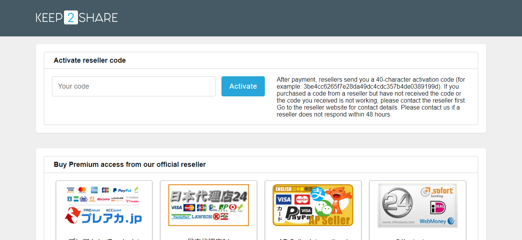
Task: Open the 24instant.com reseller banner
Action: click(x=418, y=206)
